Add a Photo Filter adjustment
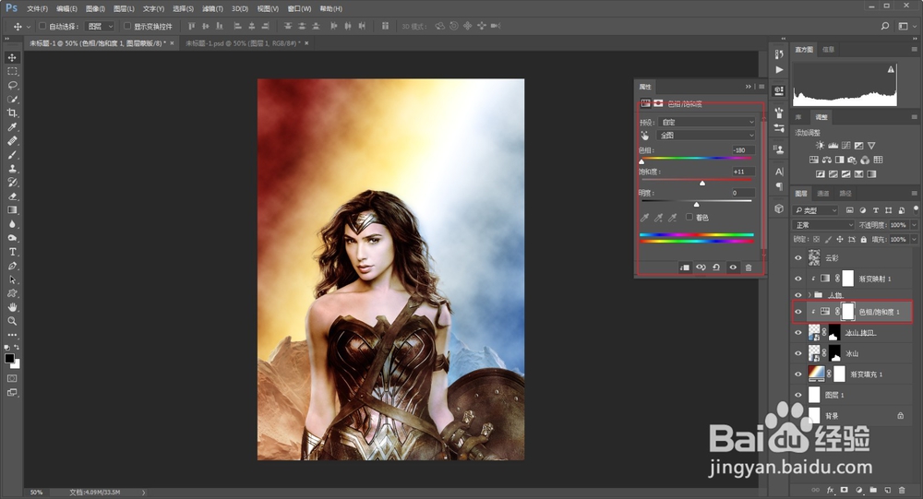The height and width of the screenshot is (499, 923). tap(852, 160)
